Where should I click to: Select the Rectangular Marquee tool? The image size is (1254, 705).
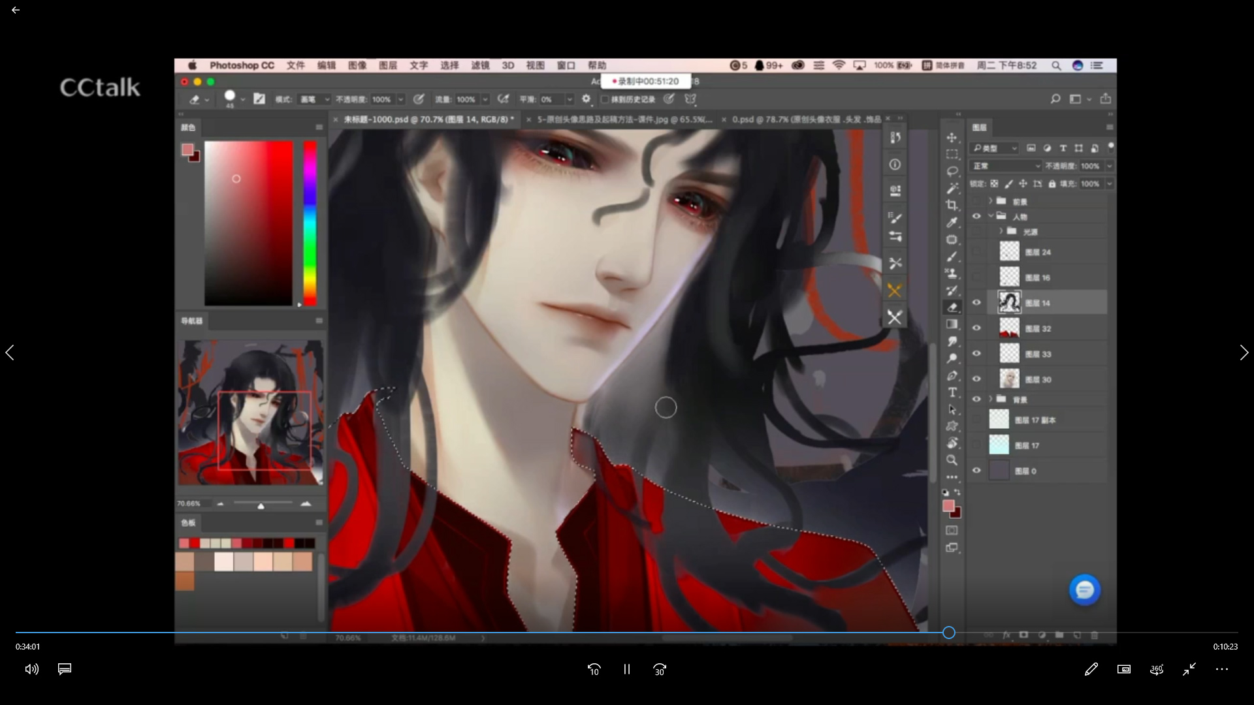pyautogui.click(x=952, y=155)
